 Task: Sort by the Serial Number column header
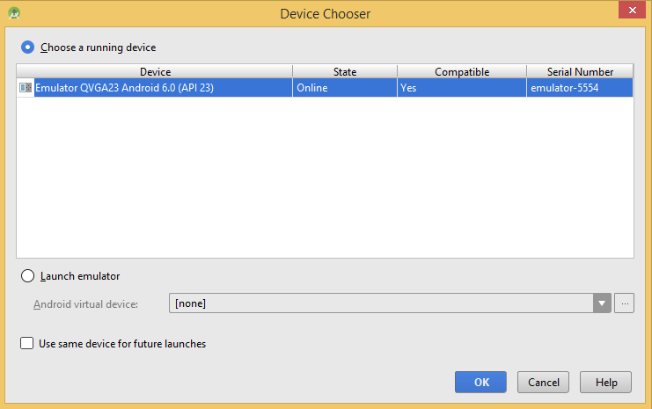[580, 71]
